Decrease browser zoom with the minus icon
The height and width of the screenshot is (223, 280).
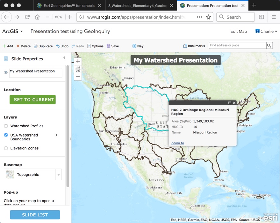click(47, 17)
